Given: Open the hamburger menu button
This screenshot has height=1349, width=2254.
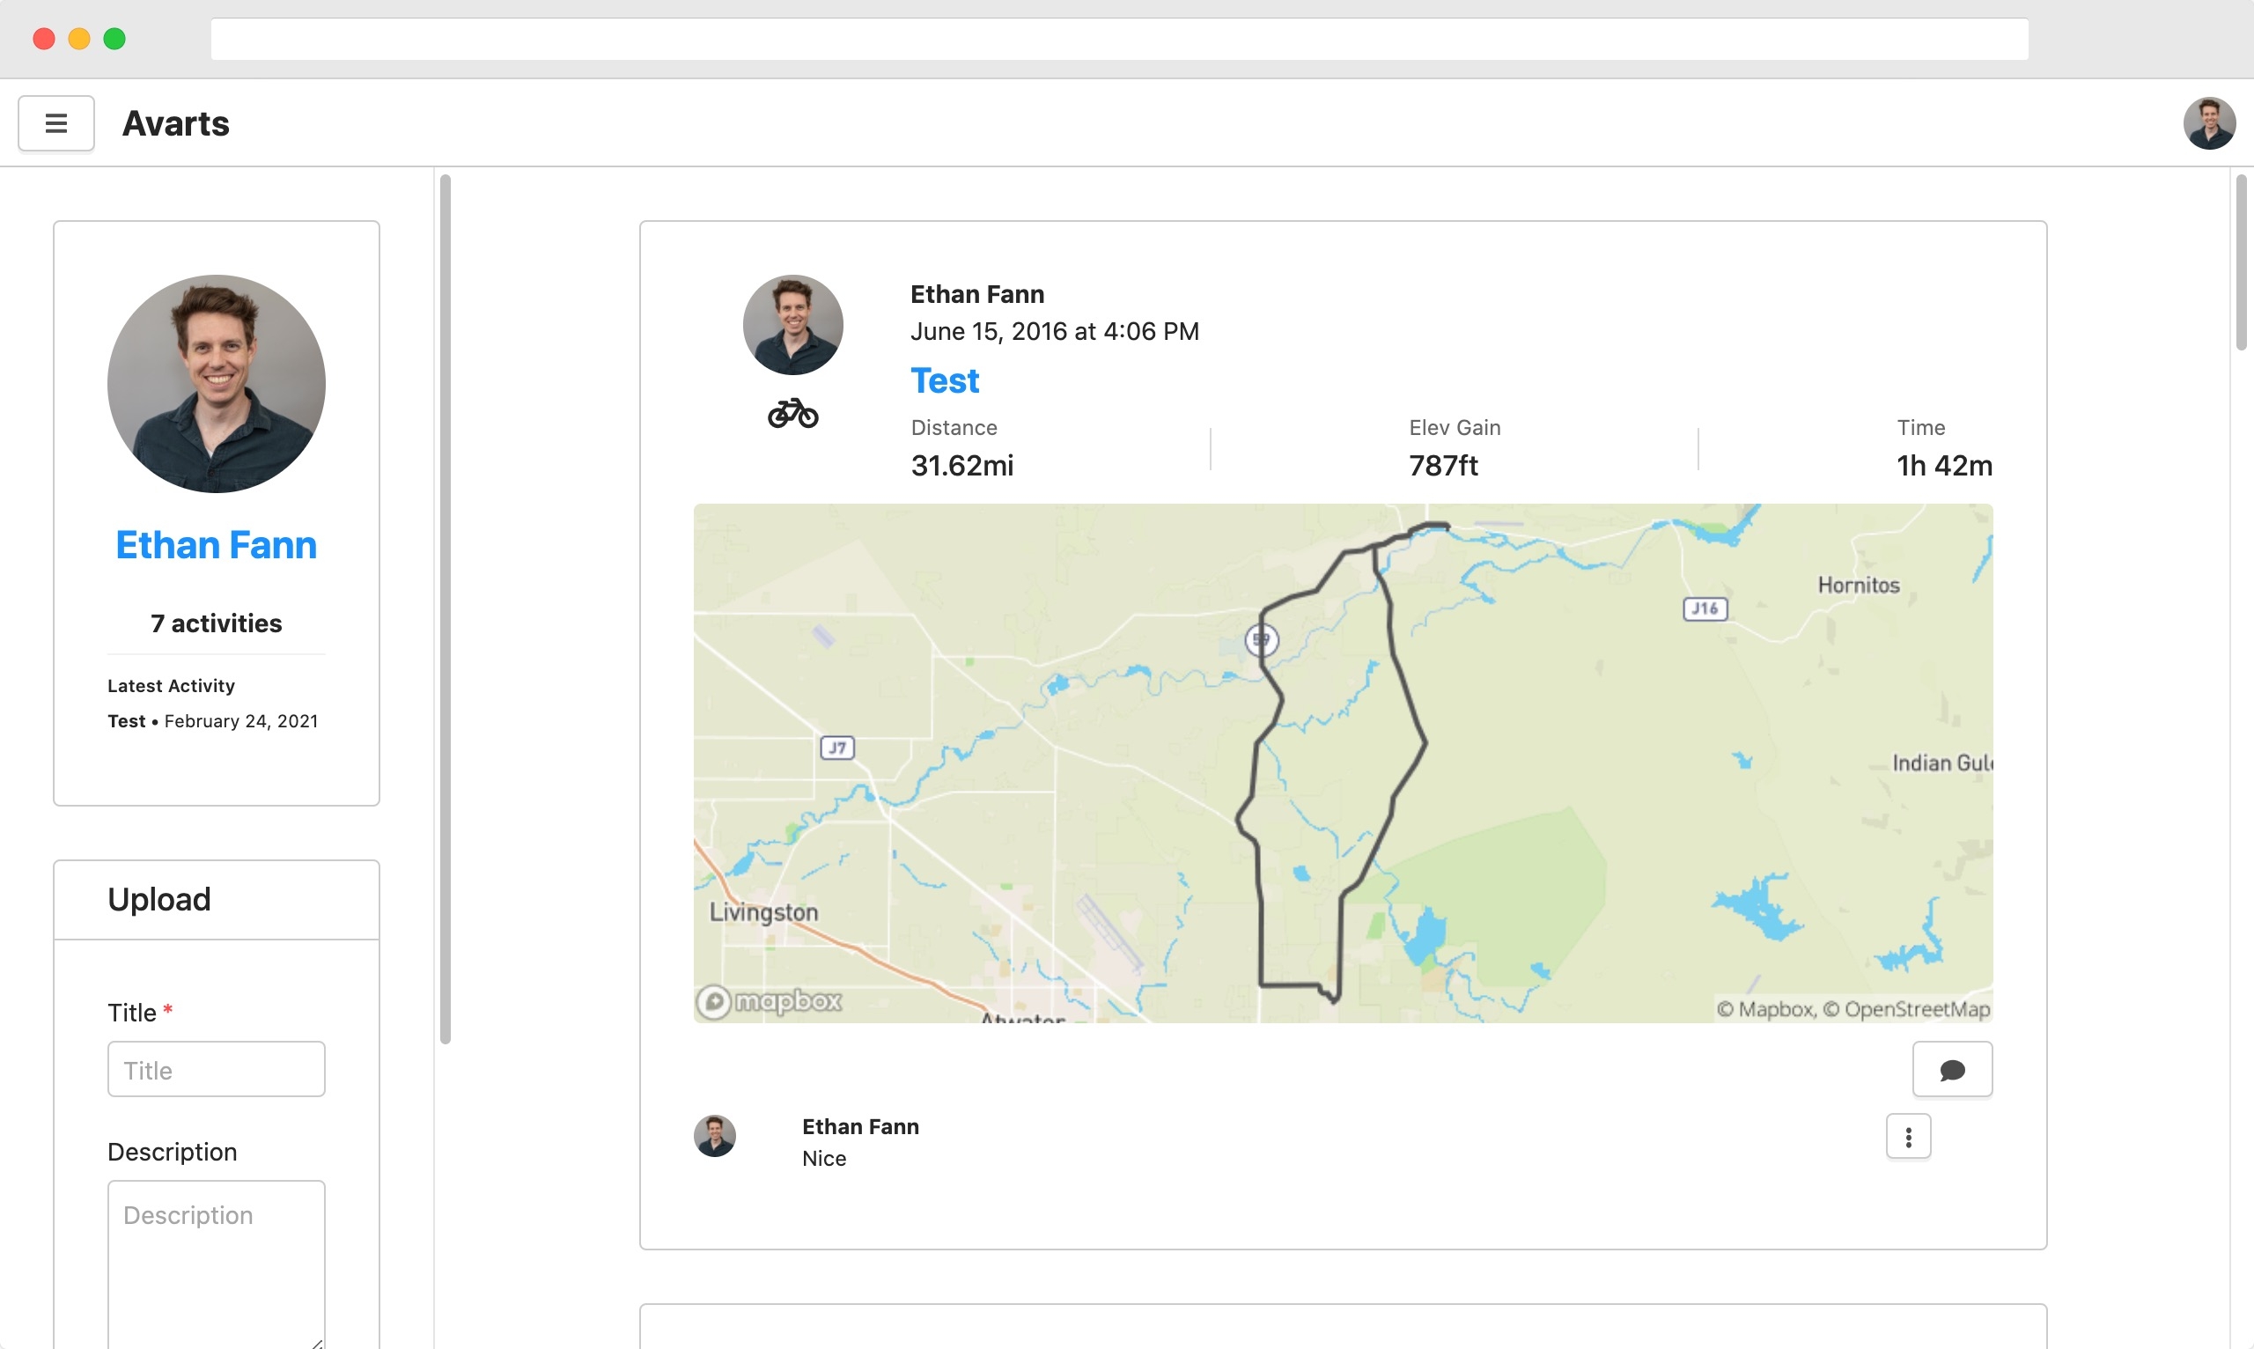Looking at the screenshot, I should [x=56, y=122].
